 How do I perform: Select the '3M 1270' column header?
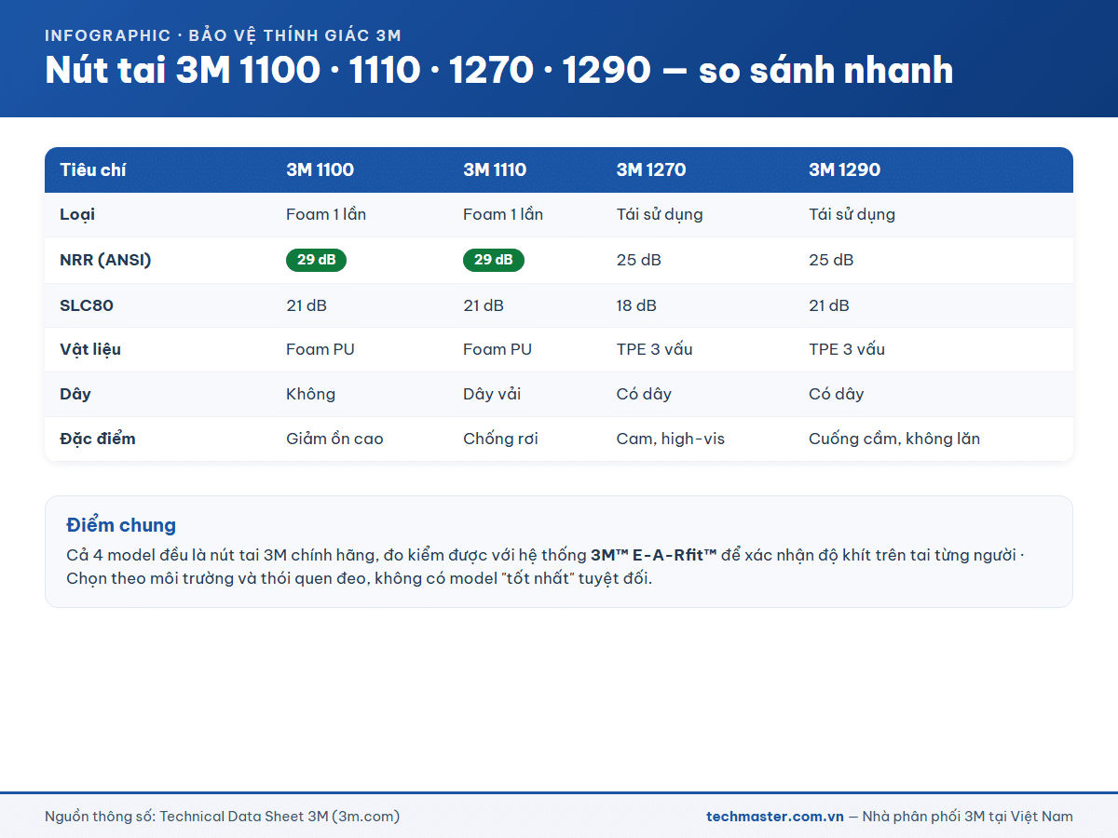tap(651, 170)
